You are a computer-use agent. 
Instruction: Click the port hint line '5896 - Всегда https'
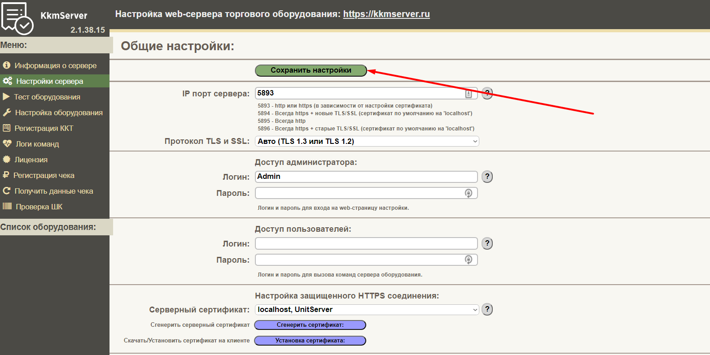coord(366,129)
